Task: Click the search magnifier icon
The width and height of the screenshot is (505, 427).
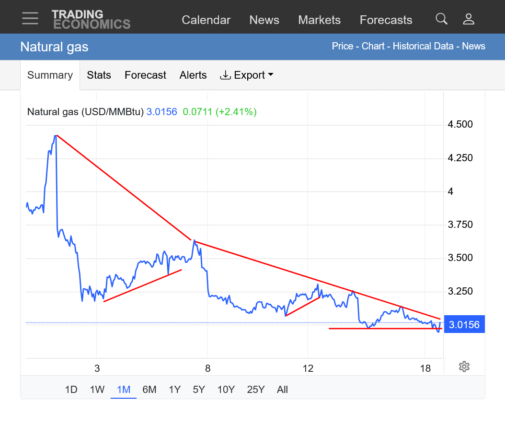Action: pos(441,19)
